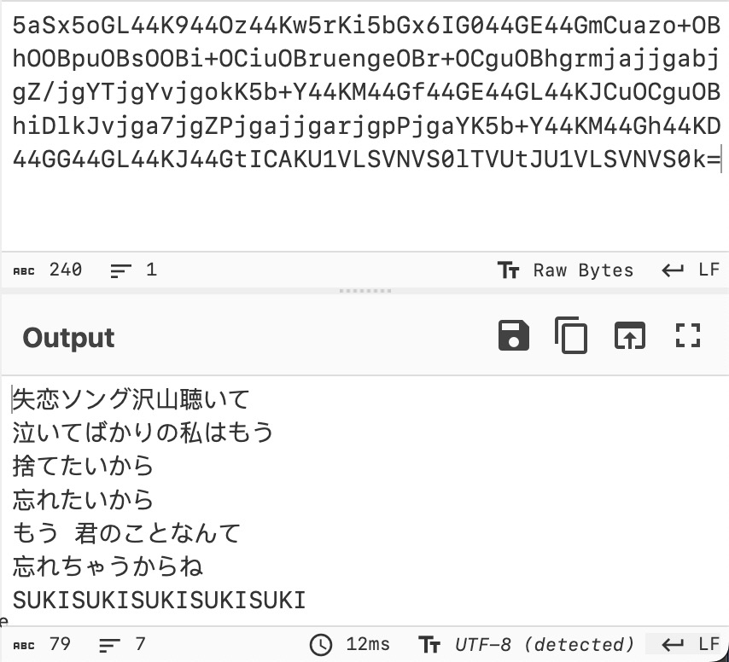This screenshot has width=729, height=662.
Task: Click the 12ms timing clock icon
Action: [x=321, y=645]
